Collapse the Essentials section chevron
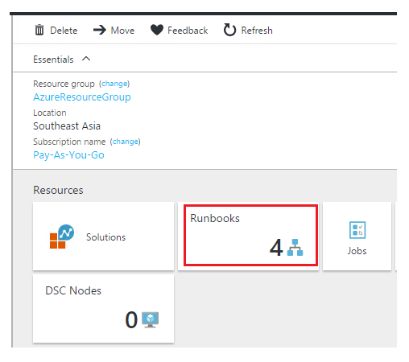Image resolution: width=409 pixels, height=362 pixels. click(86, 59)
